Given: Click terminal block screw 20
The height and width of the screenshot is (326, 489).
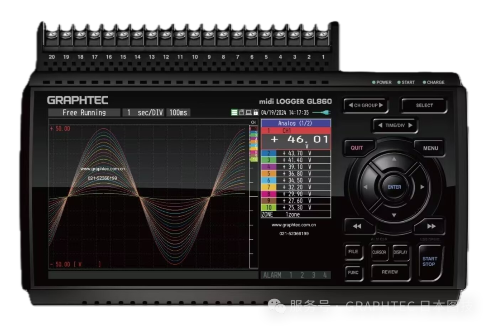Looking at the screenshot, I should coord(52,35).
